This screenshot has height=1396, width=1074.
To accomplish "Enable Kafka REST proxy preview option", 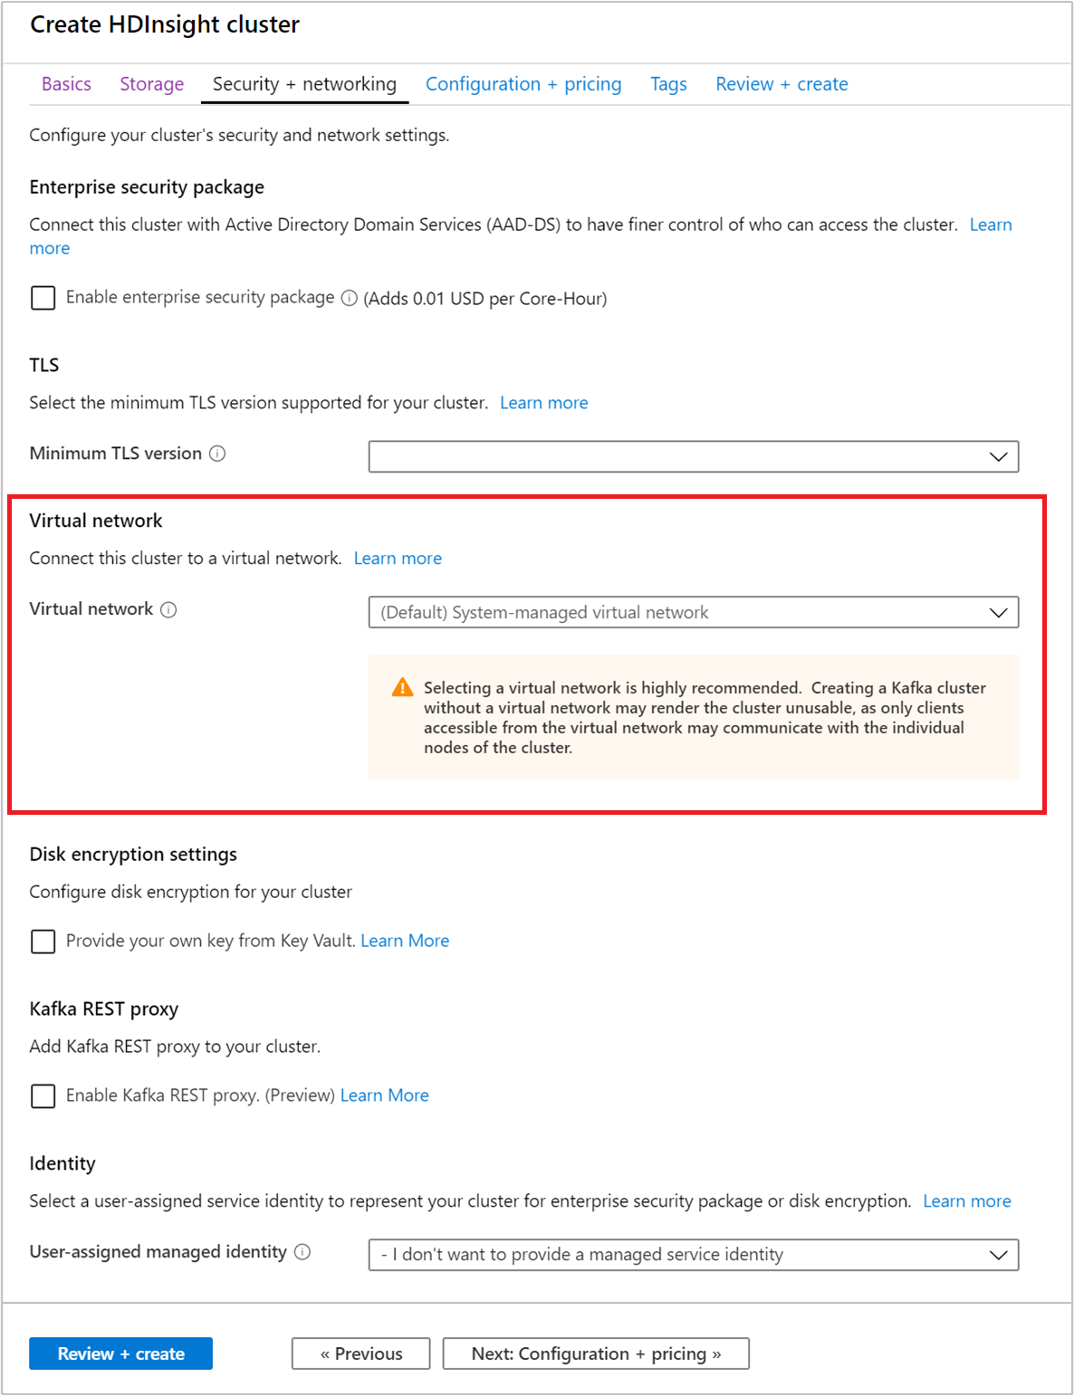I will (43, 1095).
